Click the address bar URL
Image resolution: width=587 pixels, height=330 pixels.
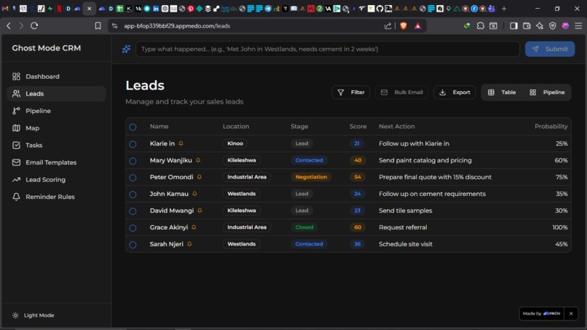coord(177,25)
